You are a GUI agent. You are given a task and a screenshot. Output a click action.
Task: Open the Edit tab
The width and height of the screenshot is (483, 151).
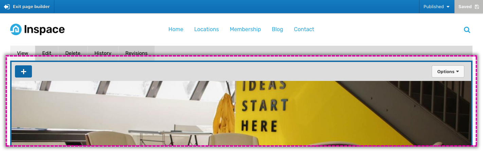coord(47,53)
